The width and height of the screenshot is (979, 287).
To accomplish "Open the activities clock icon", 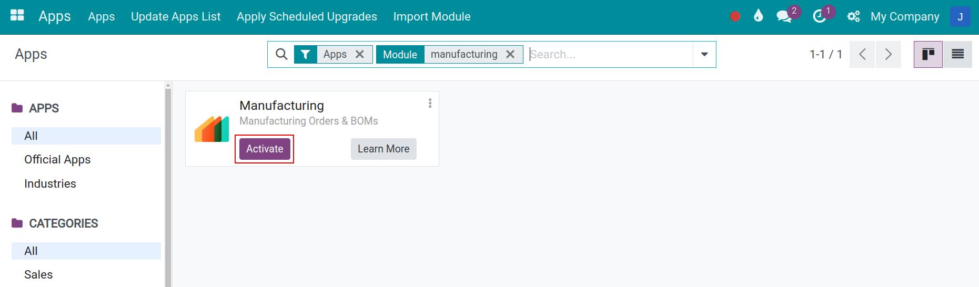I will pyautogui.click(x=819, y=17).
